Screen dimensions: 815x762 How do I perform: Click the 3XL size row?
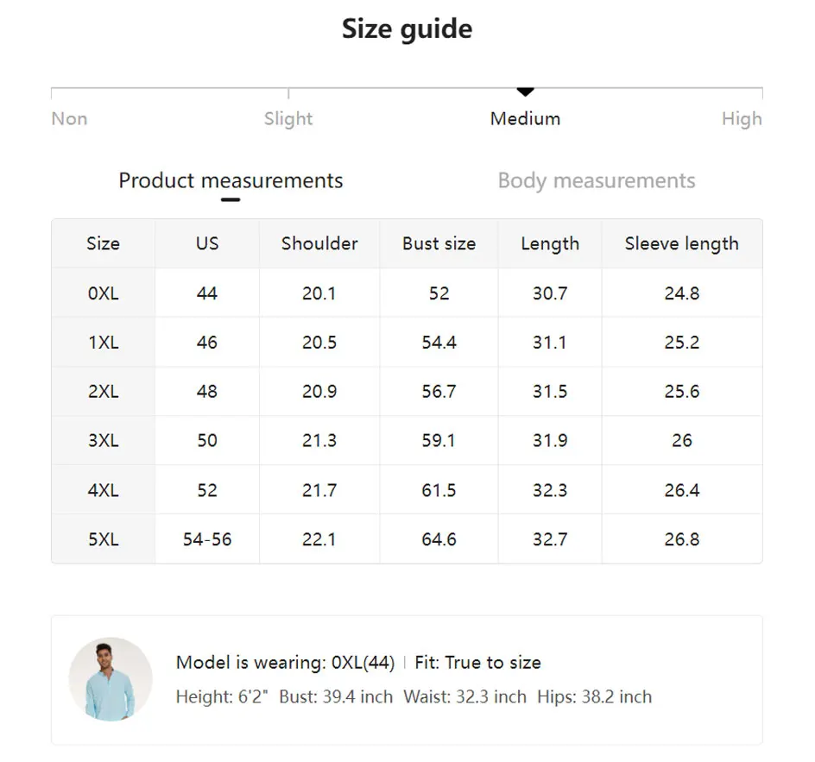coord(407,440)
